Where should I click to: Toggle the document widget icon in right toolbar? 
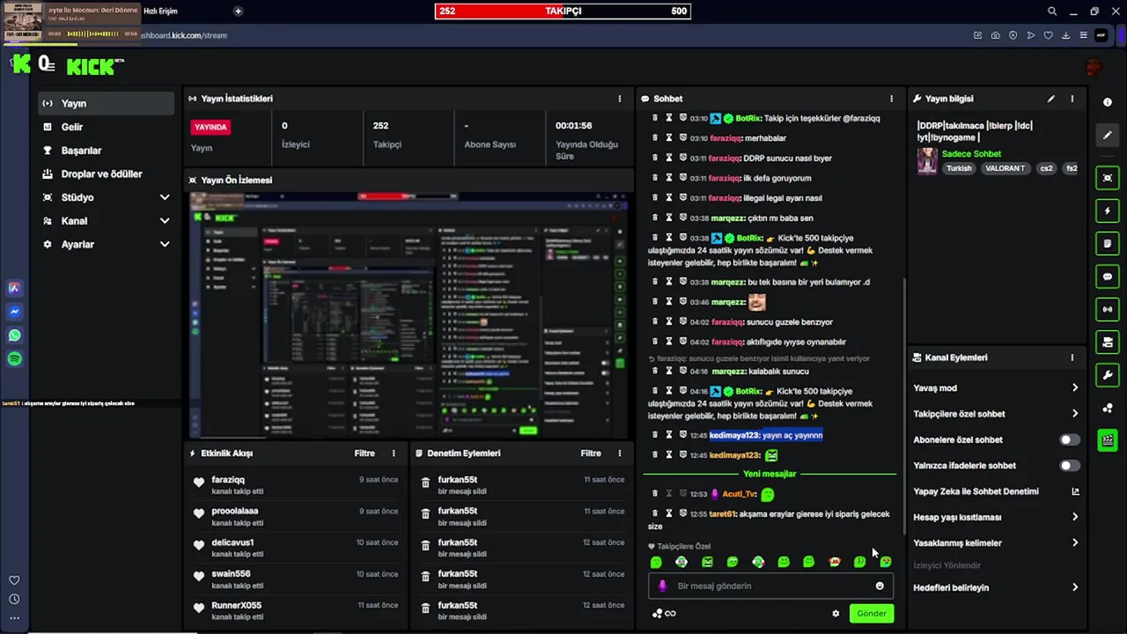click(1108, 244)
